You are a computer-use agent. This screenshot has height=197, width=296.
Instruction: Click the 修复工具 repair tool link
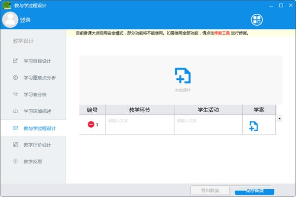click(222, 33)
